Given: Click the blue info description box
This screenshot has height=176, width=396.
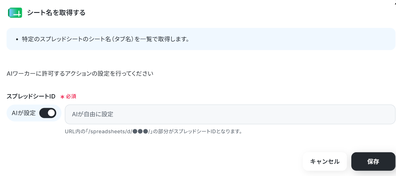Looking at the screenshot, I should point(201,39).
